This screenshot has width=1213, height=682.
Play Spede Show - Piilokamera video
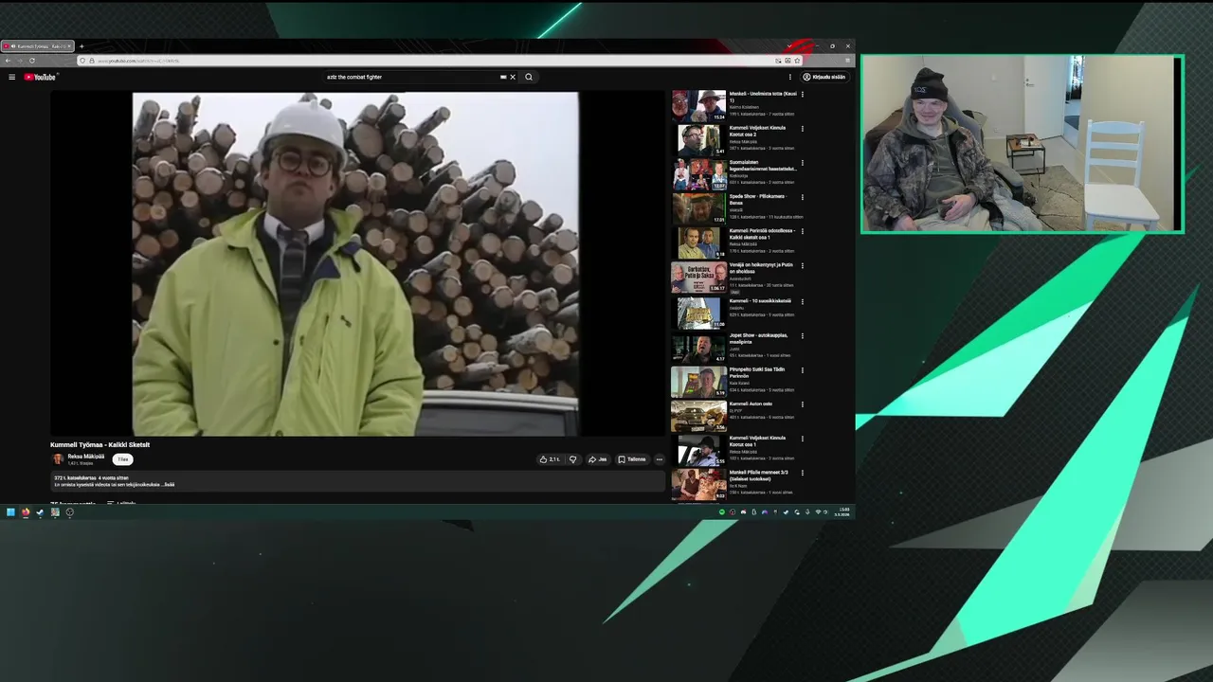click(698, 208)
